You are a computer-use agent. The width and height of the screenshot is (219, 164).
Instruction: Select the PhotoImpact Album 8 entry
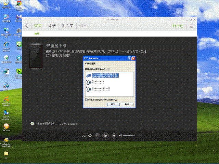pos(101,89)
